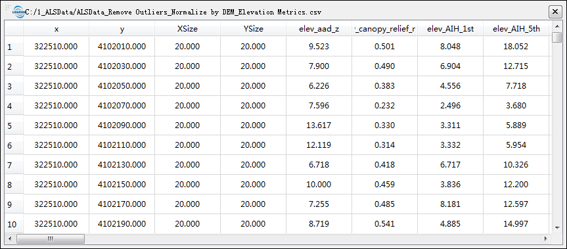Select row header 3
This screenshot has width=567, height=249.
click(x=14, y=86)
